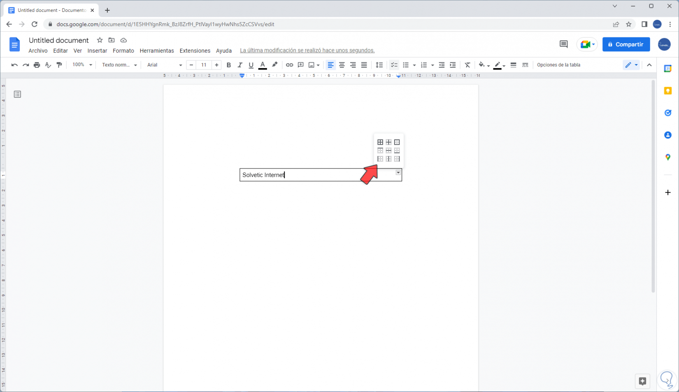Image resolution: width=679 pixels, height=392 pixels.
Task: Undo the last action in toolbar
Action: pos(14,65)
